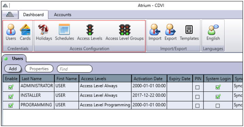
Task: Sort by Expiry Date column header
Action: click(x=180, y=79)
